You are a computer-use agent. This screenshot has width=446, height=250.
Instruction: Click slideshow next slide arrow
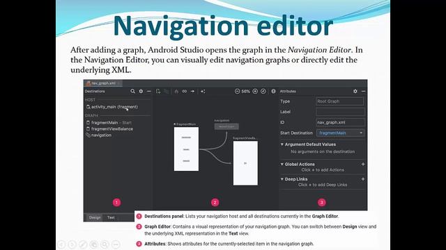72,244
